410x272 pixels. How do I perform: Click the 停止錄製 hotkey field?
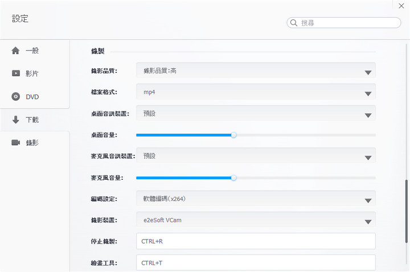(x=256, y=241)
